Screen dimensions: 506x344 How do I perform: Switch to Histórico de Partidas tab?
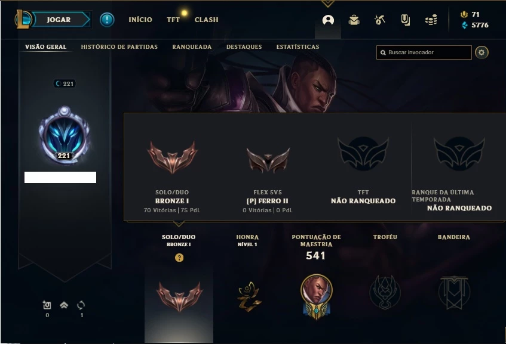tap(119, 47)
